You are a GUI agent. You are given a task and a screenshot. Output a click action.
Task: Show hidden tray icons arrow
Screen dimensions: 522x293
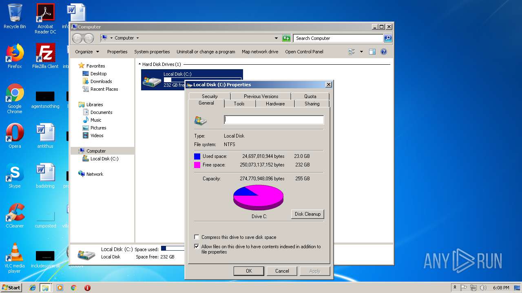(455, 288)
